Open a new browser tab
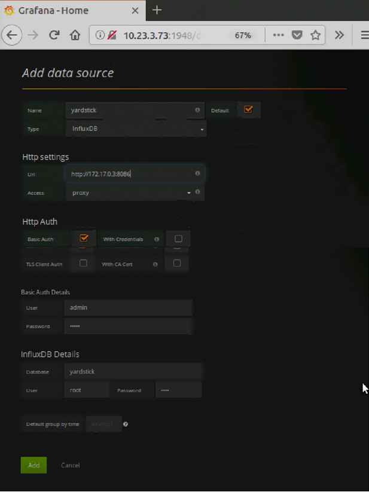 pyautogui.click(x=157, y=10)
